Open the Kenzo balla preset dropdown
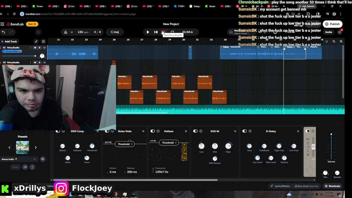Screen dimensions: 352x198 (x=19, y=159)
